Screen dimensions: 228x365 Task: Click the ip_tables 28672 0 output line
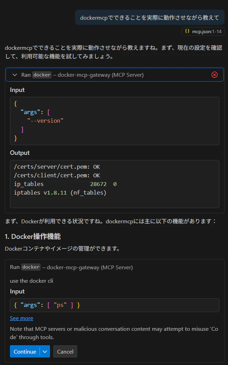65,184
